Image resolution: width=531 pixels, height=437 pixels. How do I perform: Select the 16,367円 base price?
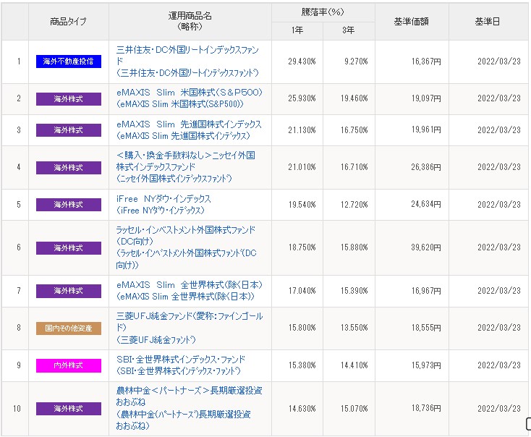426,61
